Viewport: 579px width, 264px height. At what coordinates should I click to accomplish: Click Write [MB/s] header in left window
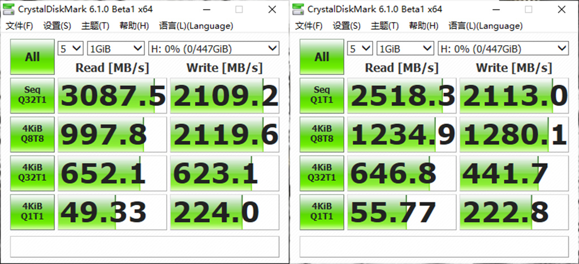224,68
